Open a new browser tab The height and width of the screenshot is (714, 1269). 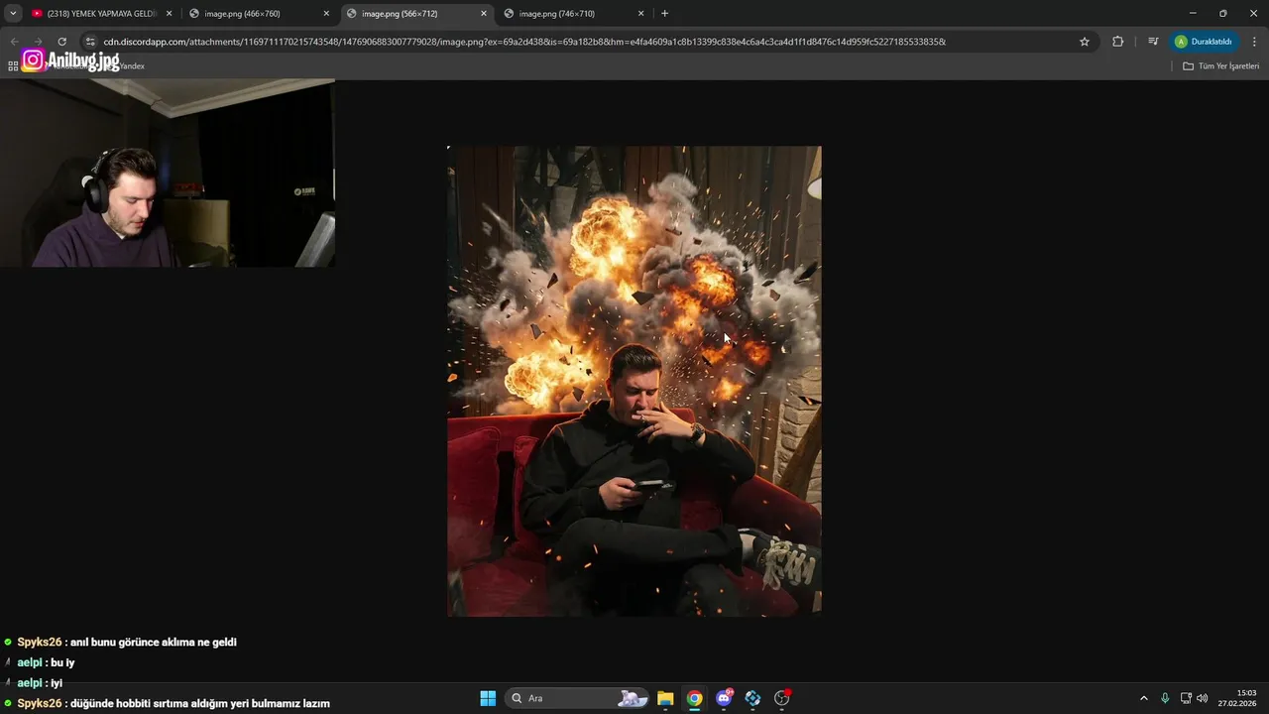[x=664, y=14]
